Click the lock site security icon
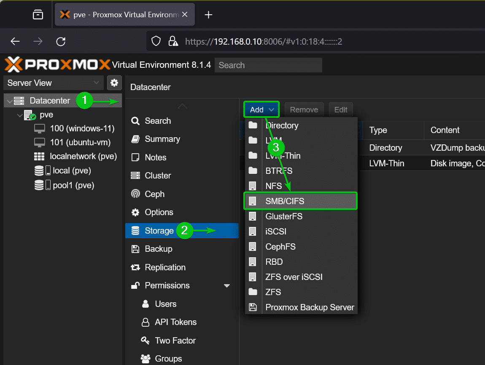Viewport: 485px width, 365px height. [173, 41]
